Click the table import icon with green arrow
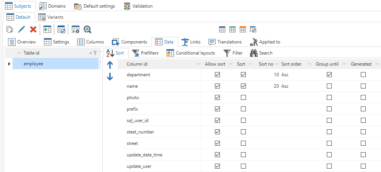The height and width of the screenshot is (172, 381). pyautogui.click(x=47, y=29)
